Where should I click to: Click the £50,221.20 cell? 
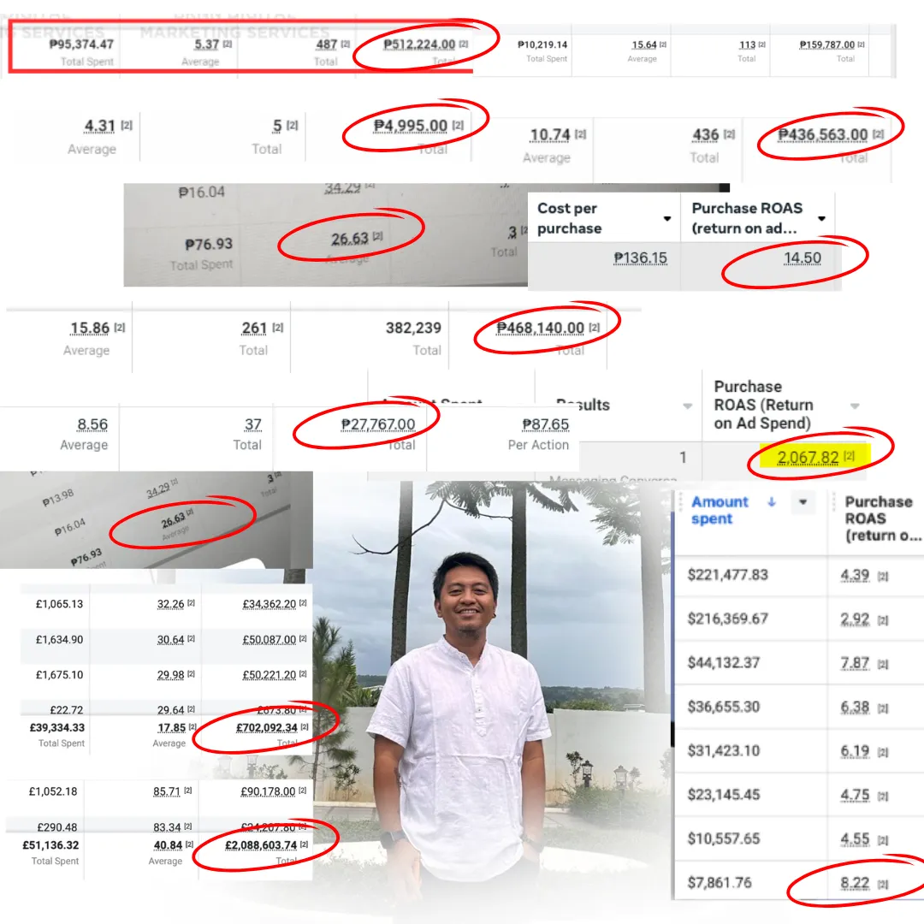point(269,675)
